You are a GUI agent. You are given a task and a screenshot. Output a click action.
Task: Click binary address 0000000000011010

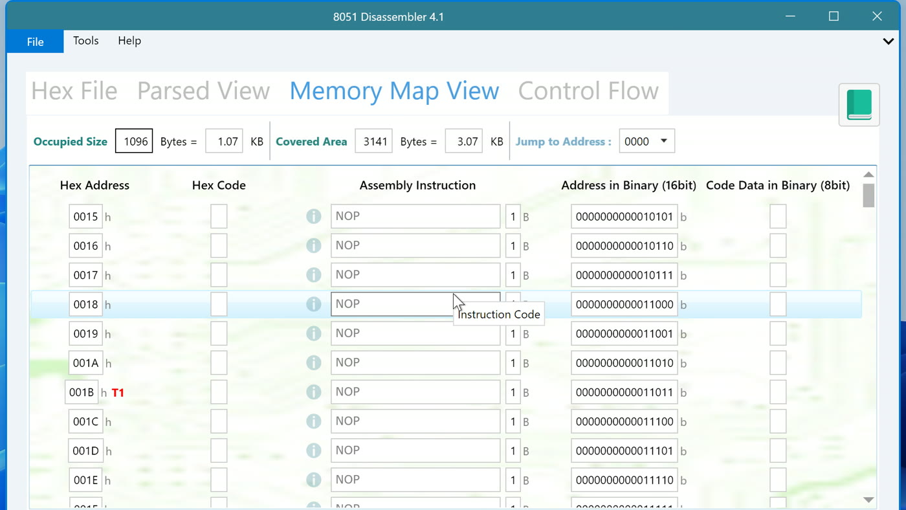pyautogui.click(x=624, y=363)
